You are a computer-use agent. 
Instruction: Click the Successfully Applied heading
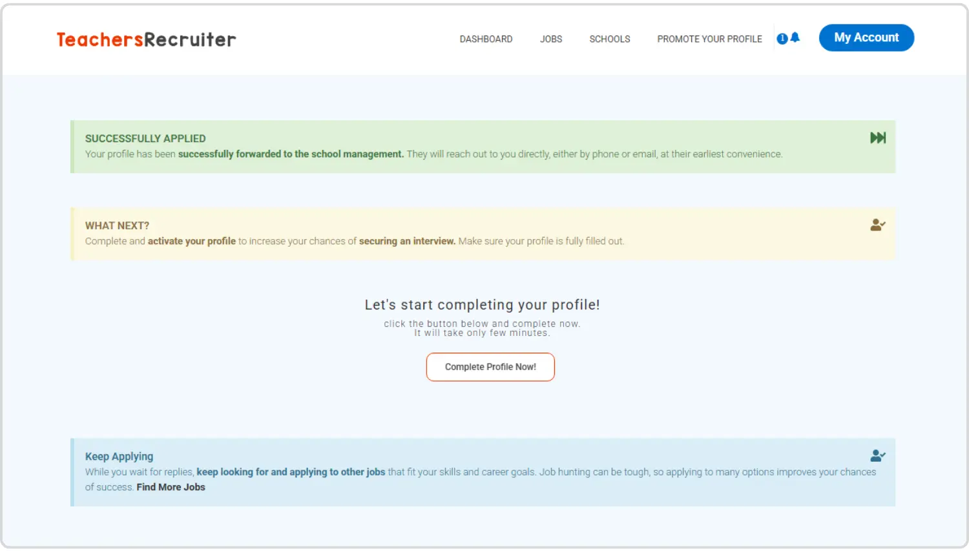(145, 138)
